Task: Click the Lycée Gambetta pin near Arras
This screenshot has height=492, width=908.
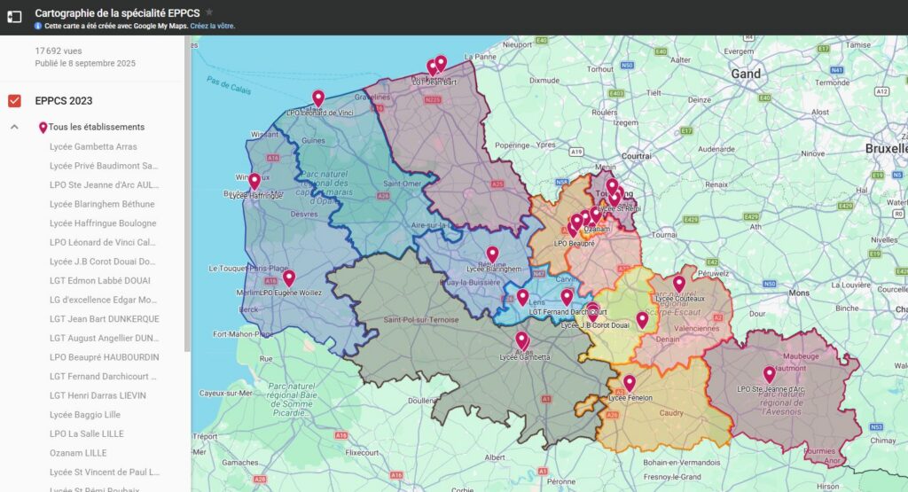Action: point(522,340)
